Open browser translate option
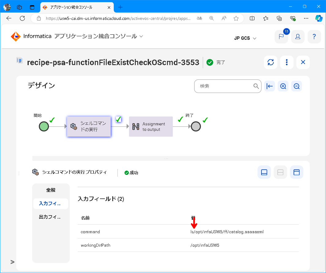 199,18
